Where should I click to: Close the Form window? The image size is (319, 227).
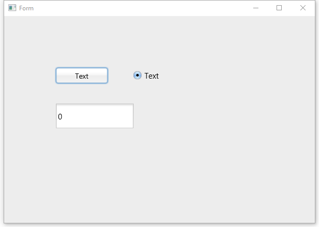tap(303, 8)
